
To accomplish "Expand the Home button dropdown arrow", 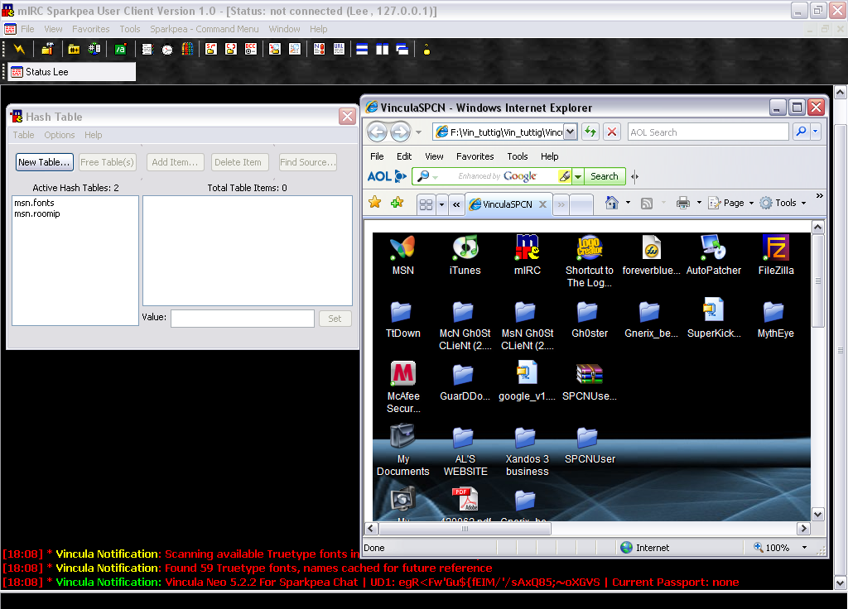I will point(628,203).
